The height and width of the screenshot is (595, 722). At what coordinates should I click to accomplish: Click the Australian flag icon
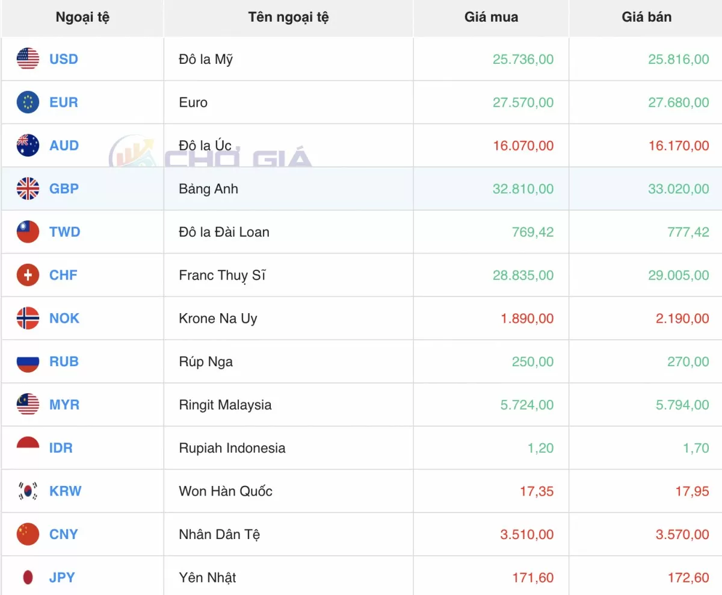pyautogui.click(x=28, y=145)
